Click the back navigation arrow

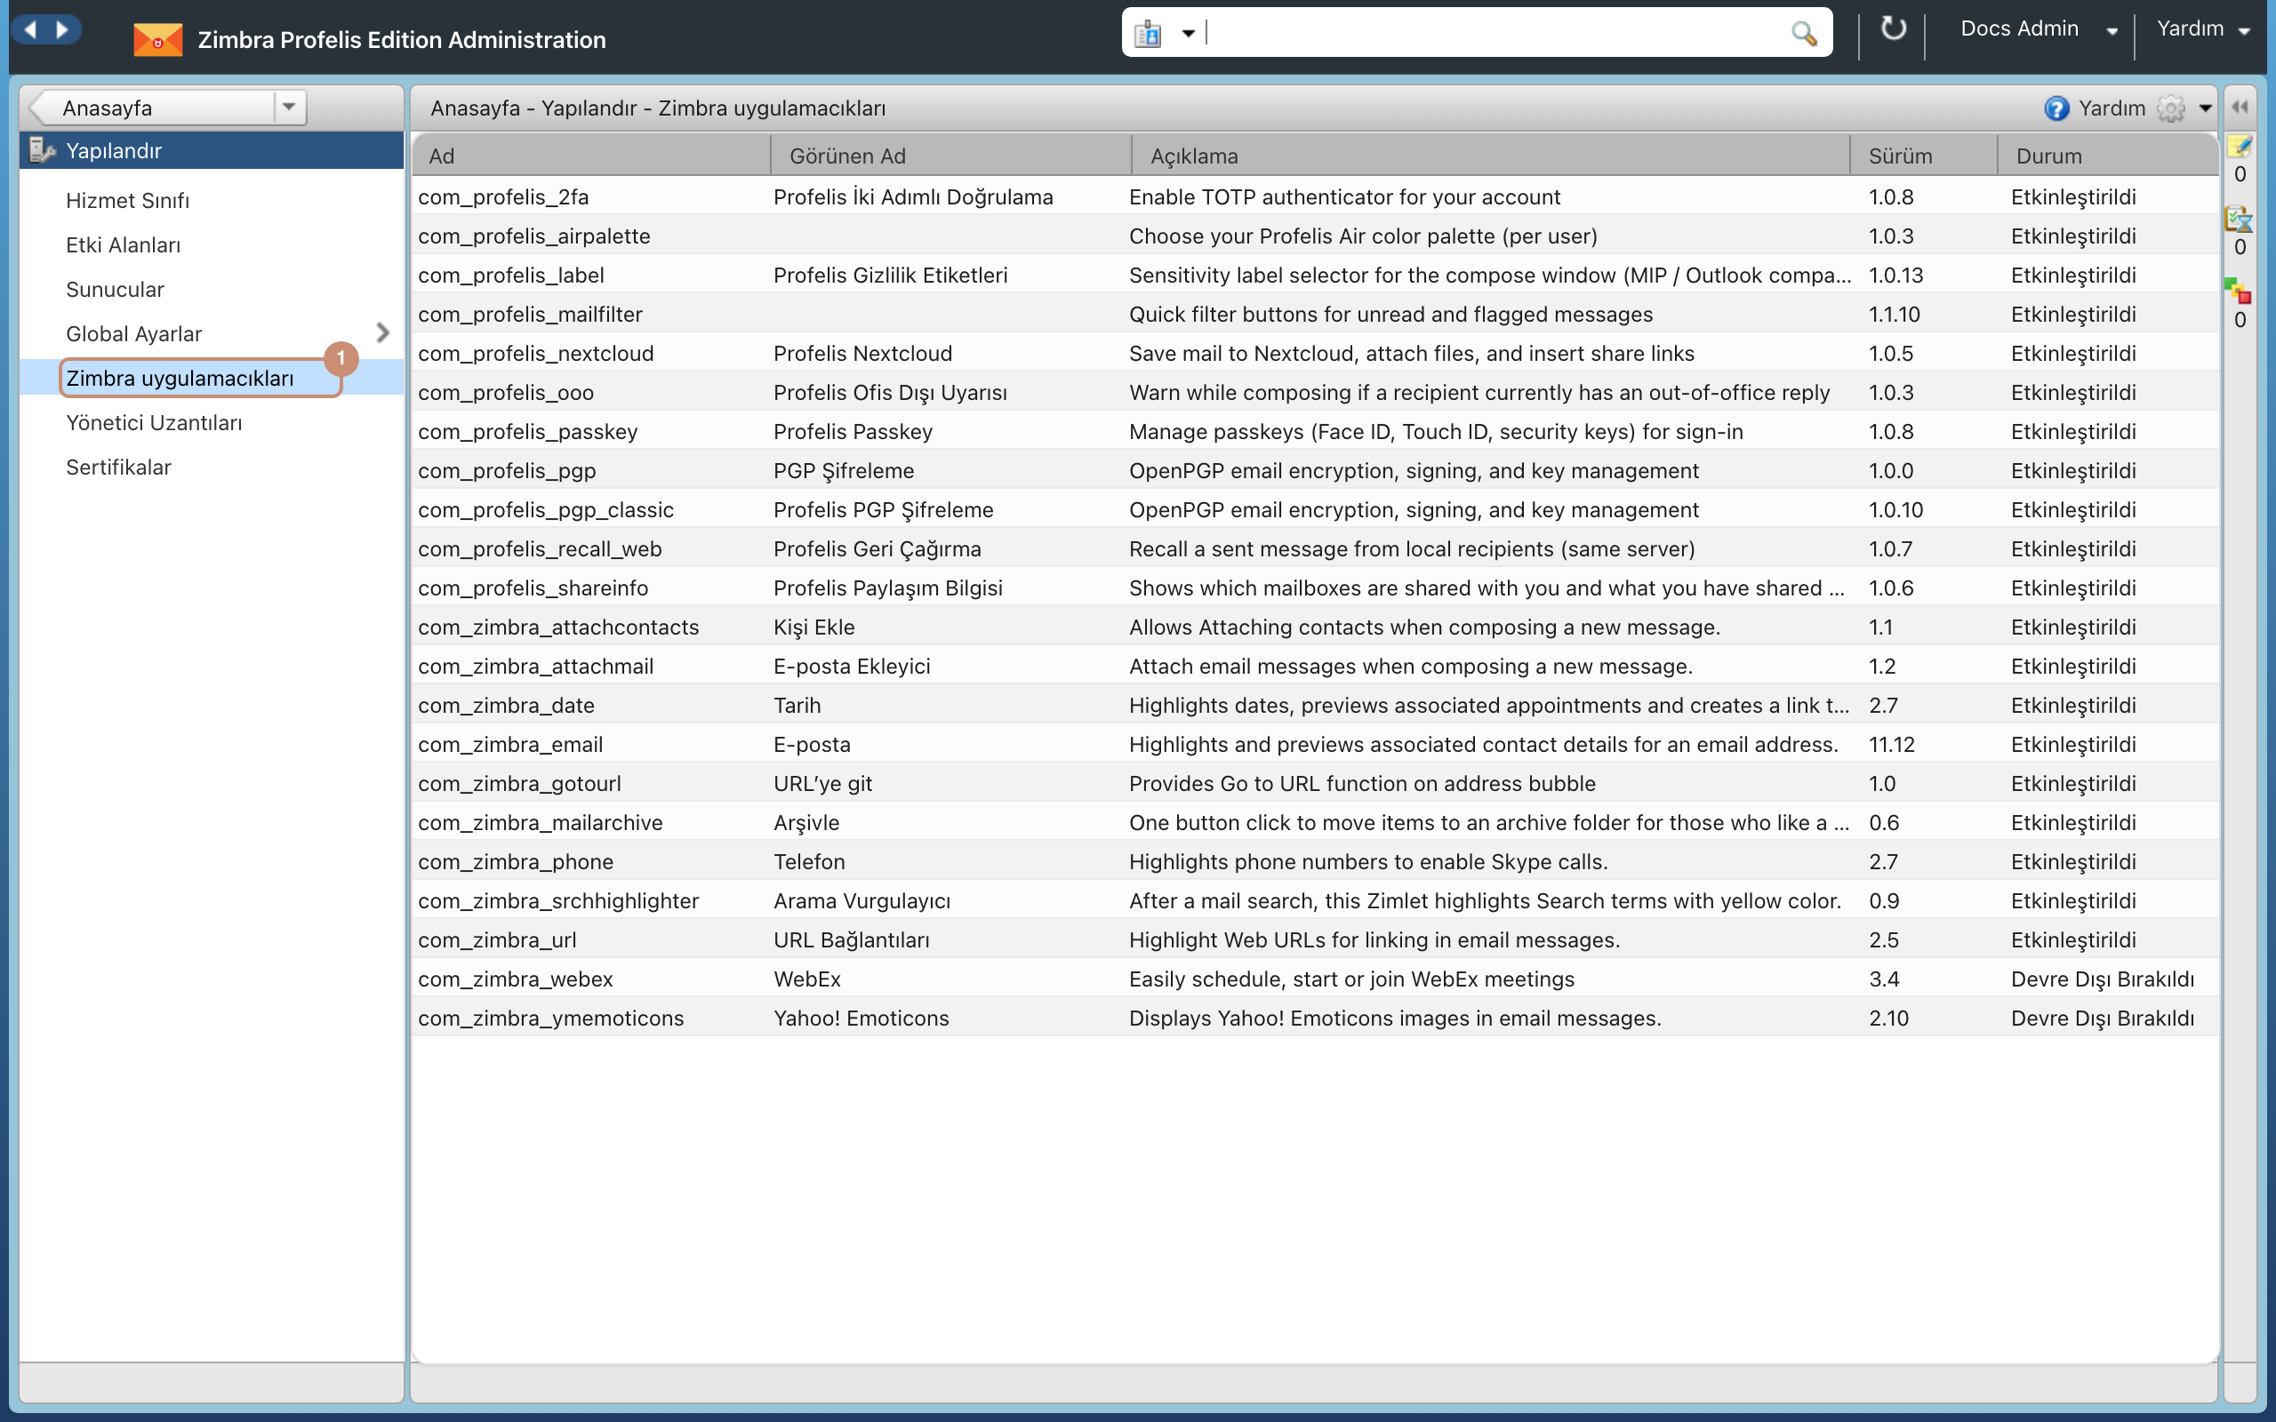(30, 29)
